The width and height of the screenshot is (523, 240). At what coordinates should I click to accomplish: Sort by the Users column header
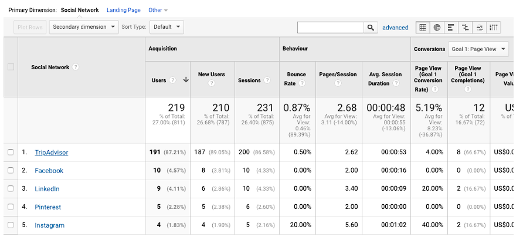(x=159, y=80)
